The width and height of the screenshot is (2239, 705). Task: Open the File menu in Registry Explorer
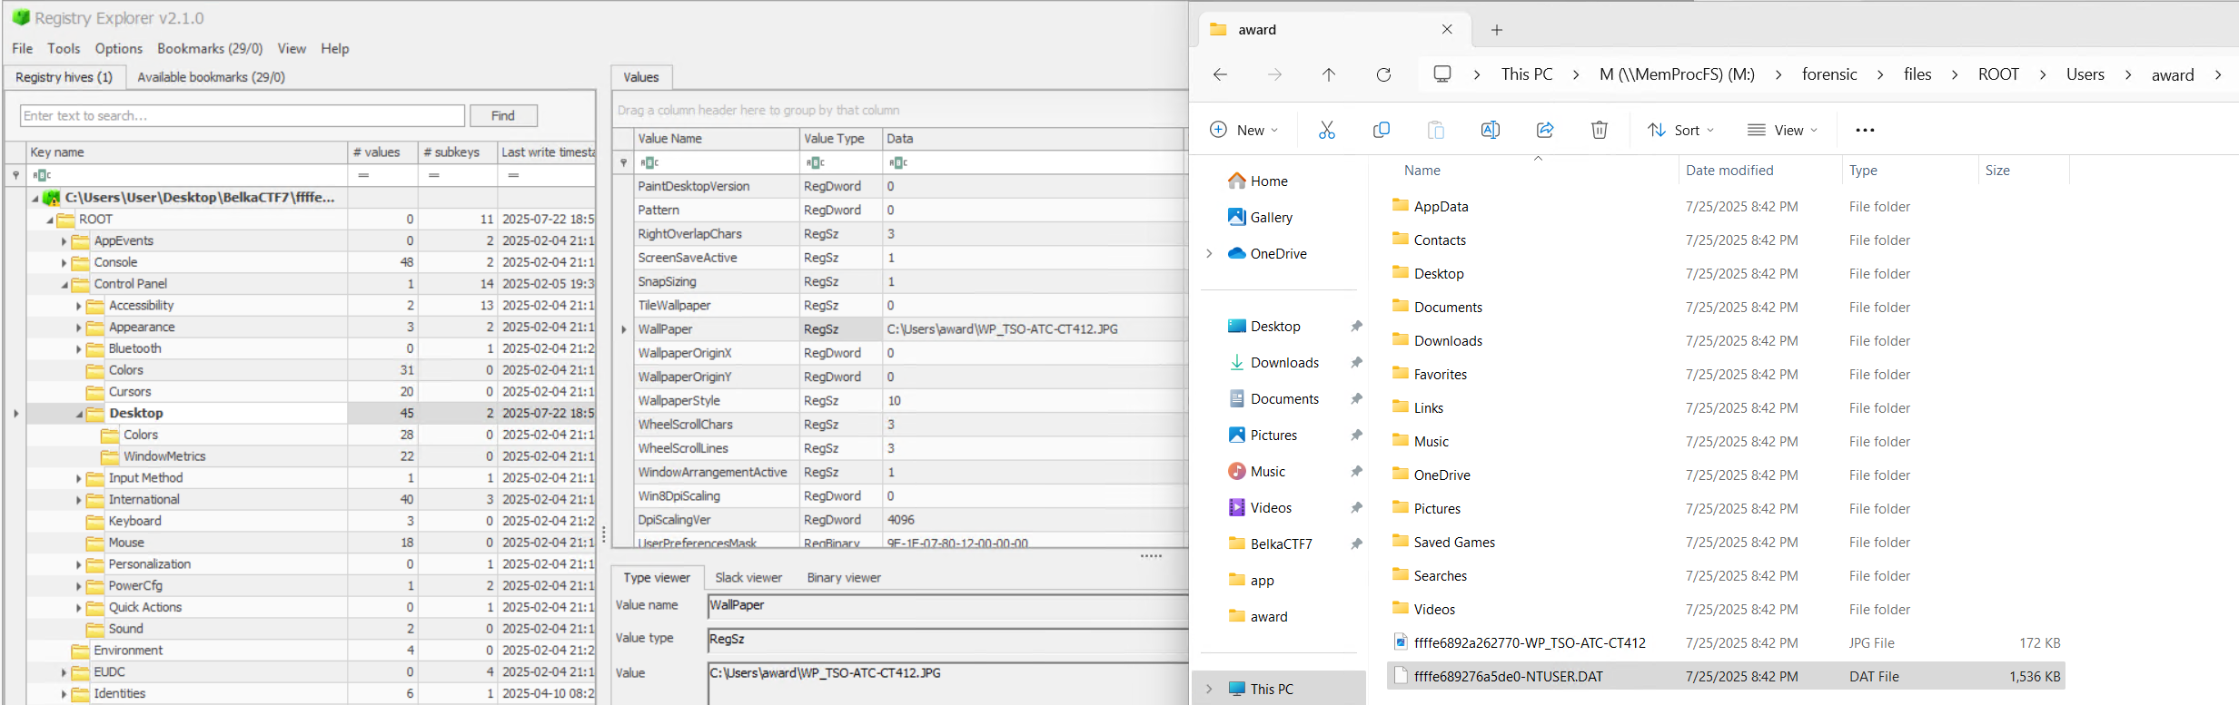23,49
